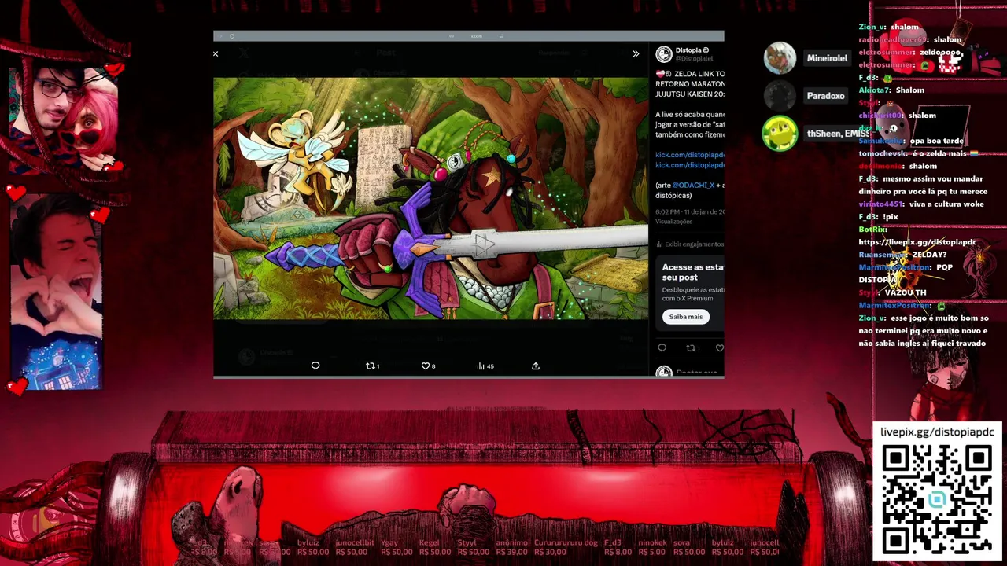Open the first kick.com/distopiapdc link
1007x566 pixels.
click(690, 155)
